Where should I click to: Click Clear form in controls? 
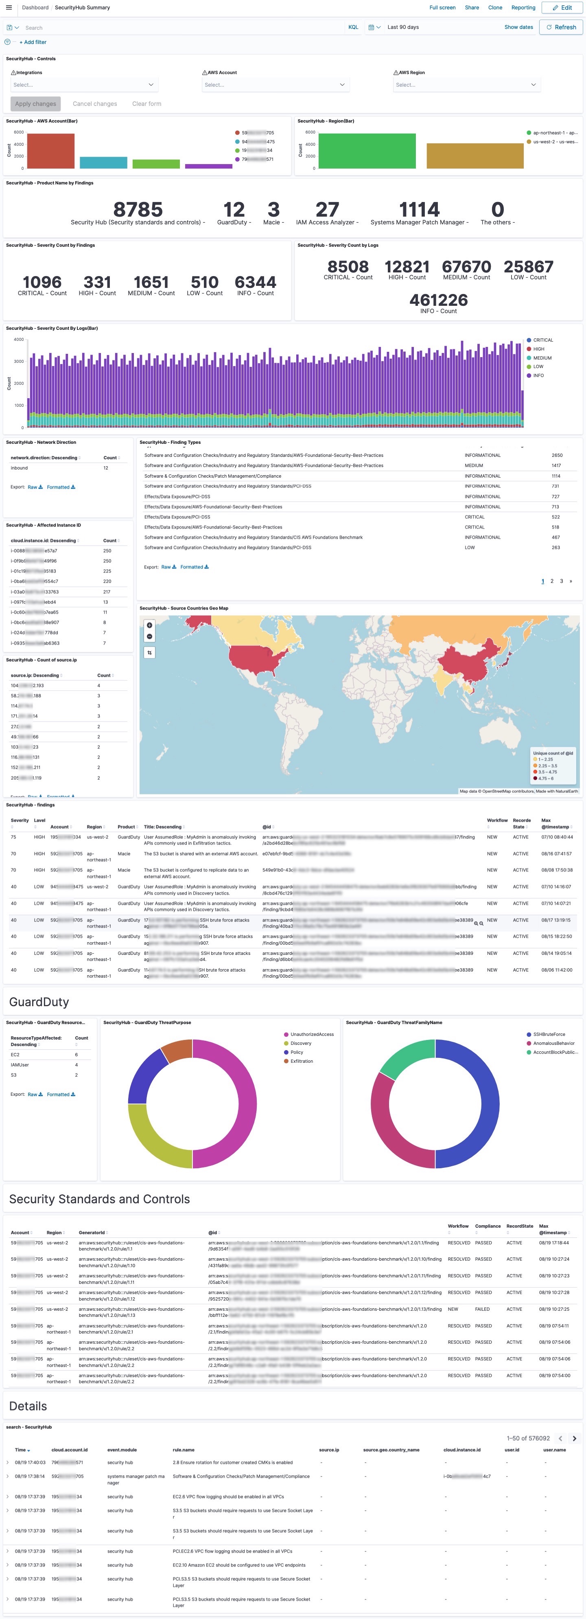click(x=146, y=104)
